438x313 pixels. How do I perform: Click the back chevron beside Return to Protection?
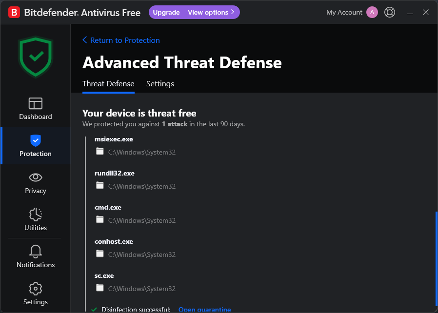85,40
